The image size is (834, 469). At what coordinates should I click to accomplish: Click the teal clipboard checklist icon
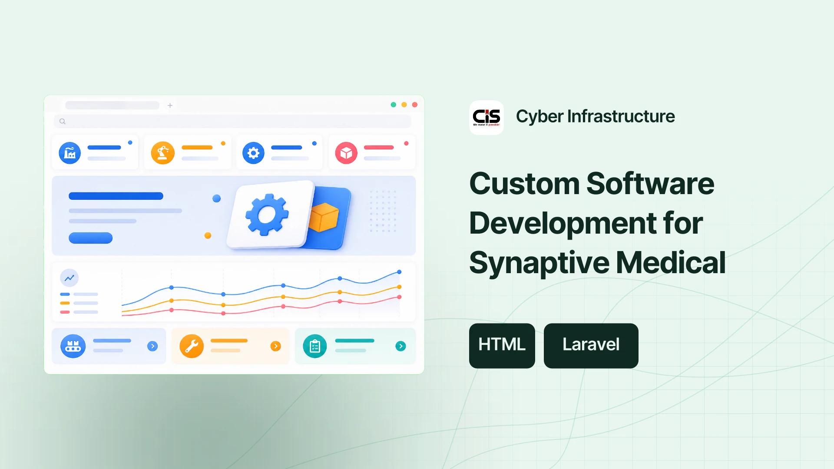tap(315, 346)
